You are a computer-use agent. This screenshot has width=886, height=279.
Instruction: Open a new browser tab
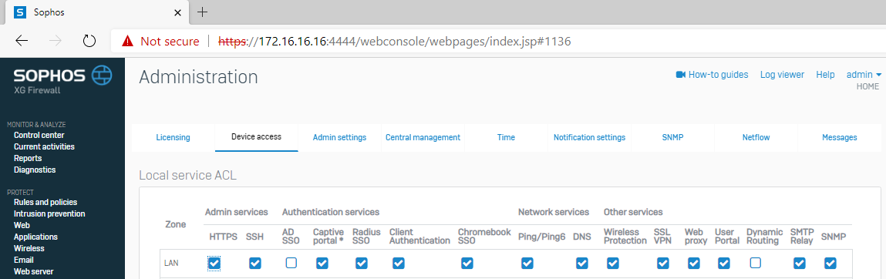pos(202,12)
